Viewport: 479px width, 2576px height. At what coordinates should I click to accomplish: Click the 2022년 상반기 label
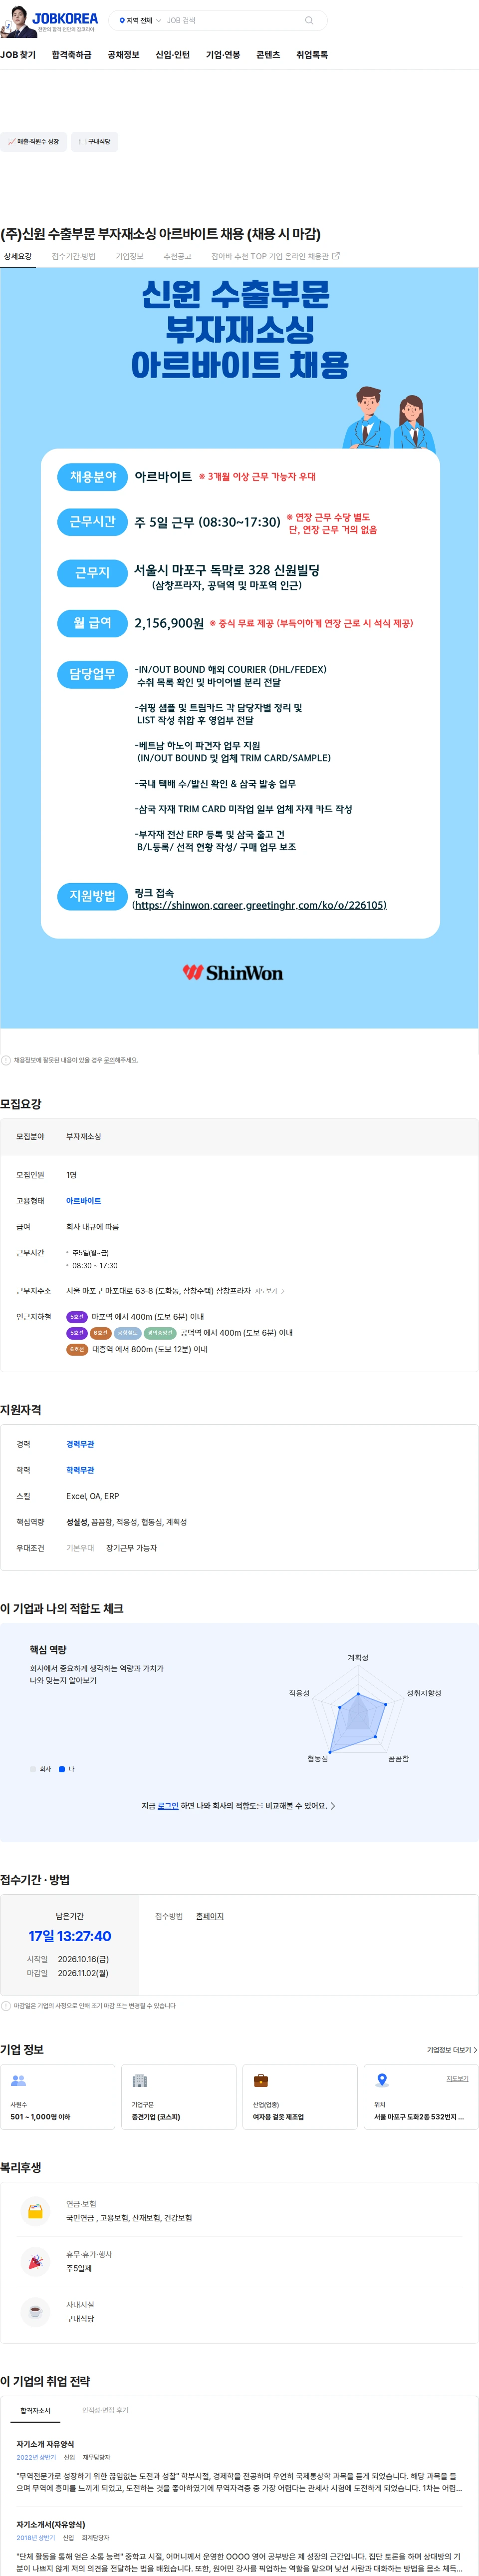(x=36, y=2457)
